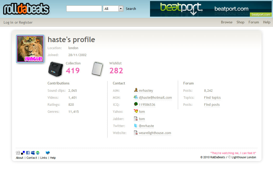Click into the search text field
Screen dimensions: 273x192
click(84, 9)
